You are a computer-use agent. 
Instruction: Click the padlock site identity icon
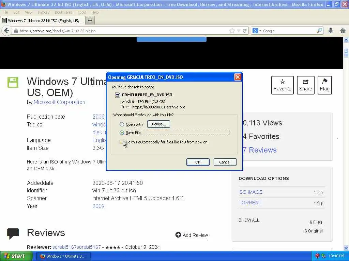point(16,31)
